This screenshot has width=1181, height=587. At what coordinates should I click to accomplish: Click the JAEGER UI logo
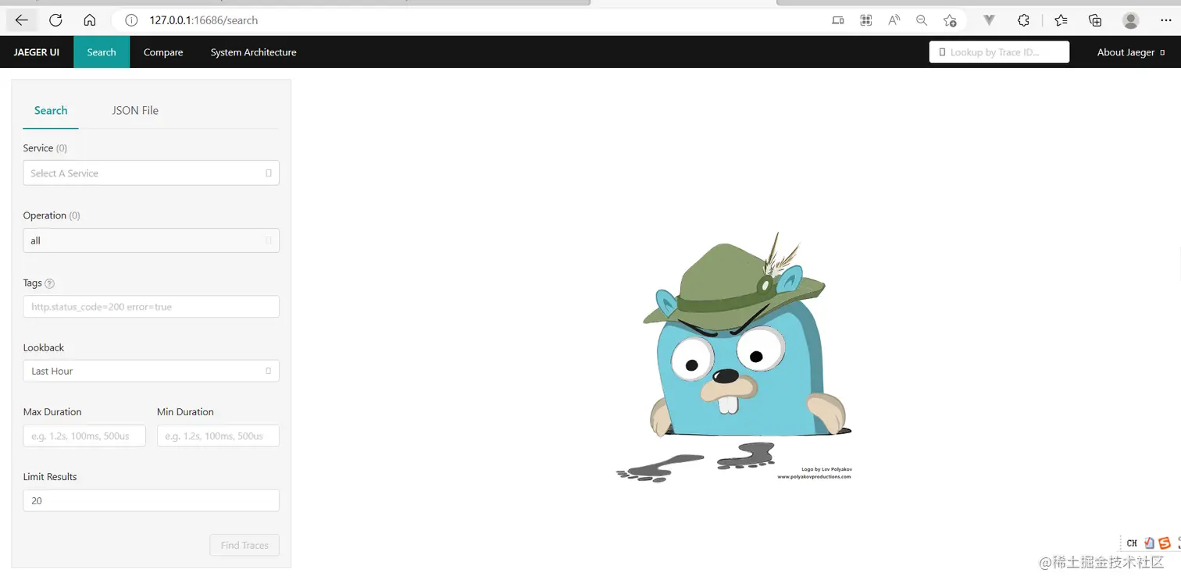tap(37, 52)
